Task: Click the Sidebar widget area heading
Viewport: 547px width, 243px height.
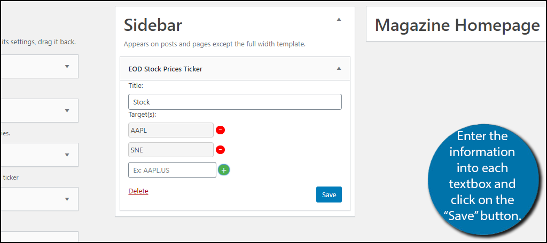Action: click(153, 26)
